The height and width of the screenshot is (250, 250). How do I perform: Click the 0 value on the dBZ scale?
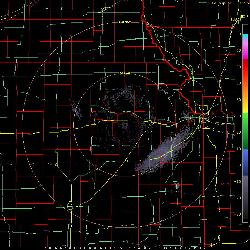240,165
